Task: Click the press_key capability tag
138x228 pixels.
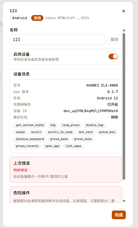Action: pos(107,132)
